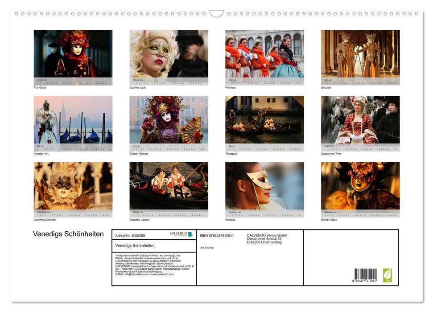Open the 'Golden Mask' December image

(360, 186)
